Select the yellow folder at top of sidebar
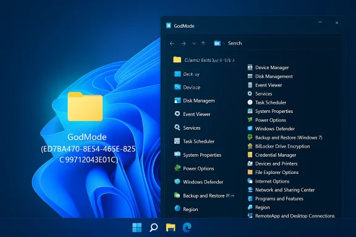 (x=177, y=60)
